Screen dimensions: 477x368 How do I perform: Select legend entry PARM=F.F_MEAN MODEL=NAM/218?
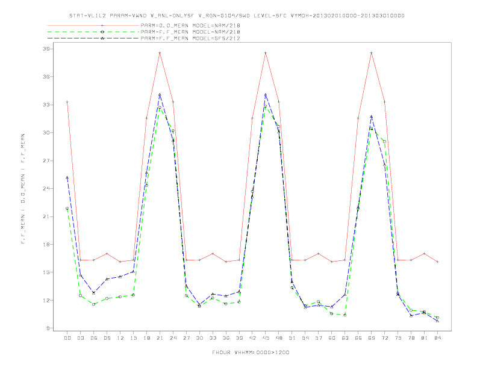190,32
